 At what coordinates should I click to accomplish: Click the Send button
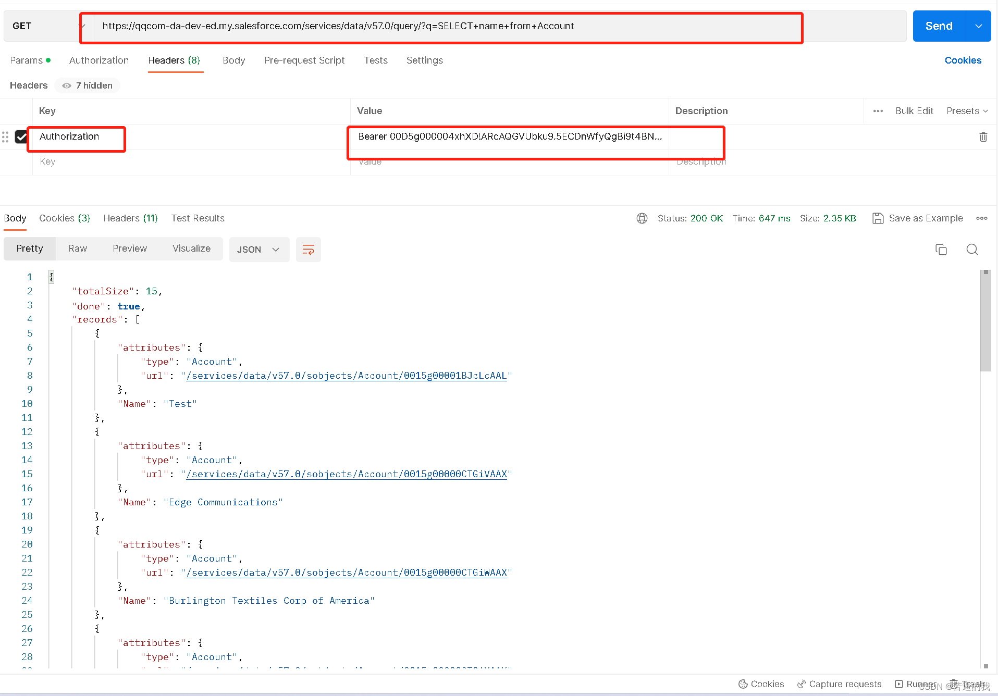click(x=938, y=26)
